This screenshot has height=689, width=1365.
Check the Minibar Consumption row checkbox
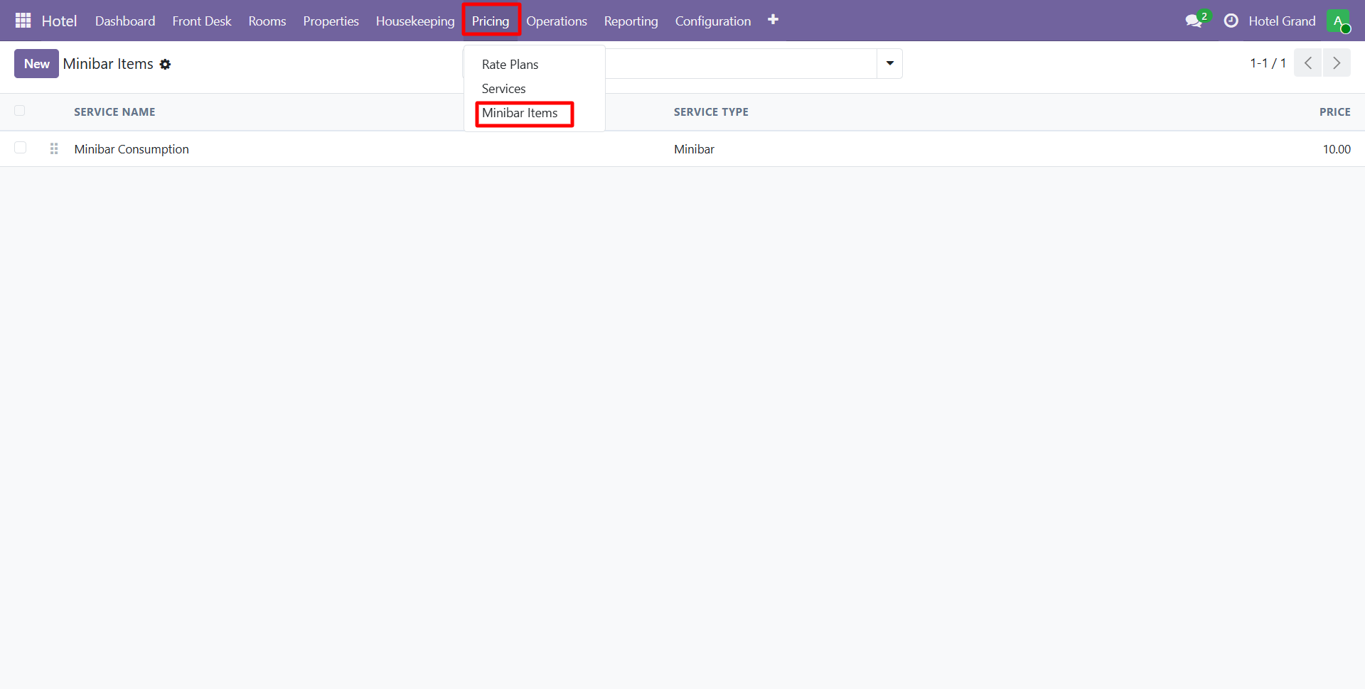coord(20,148)
